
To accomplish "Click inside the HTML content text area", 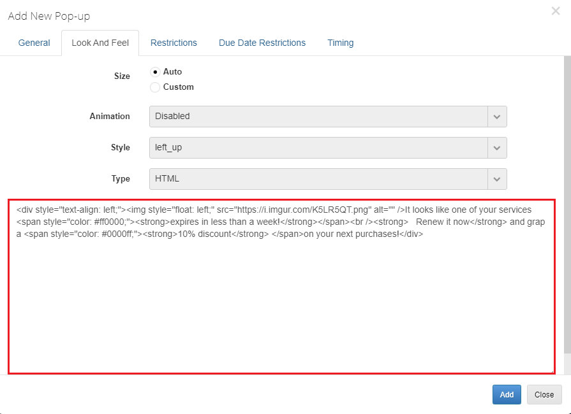I will click(x=281, y=287).
